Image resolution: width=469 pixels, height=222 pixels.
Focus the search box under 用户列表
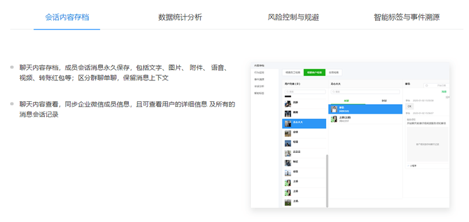305,92
